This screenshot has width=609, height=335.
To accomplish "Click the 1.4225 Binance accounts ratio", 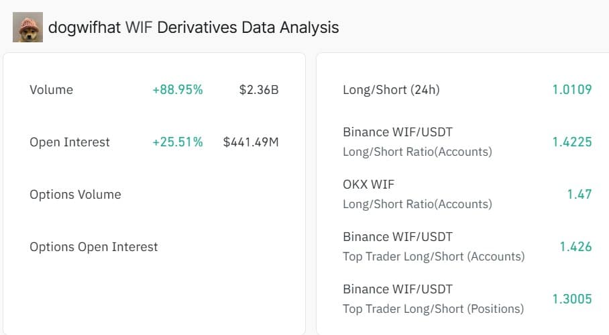I will pos(571,142).
